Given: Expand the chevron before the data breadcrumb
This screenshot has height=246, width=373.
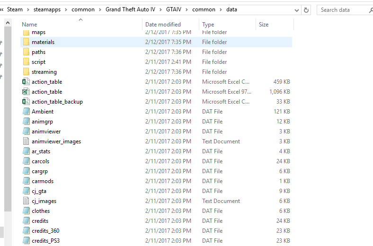Looking at the screenshot, I should pos(221,10).
